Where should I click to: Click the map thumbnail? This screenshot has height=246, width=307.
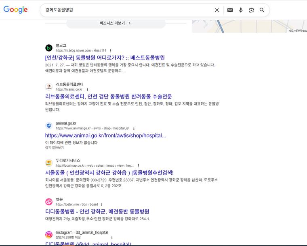tap(250, 26)
